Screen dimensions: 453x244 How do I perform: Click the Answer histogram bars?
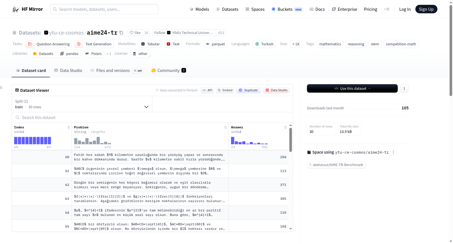[x=249, y=141]
